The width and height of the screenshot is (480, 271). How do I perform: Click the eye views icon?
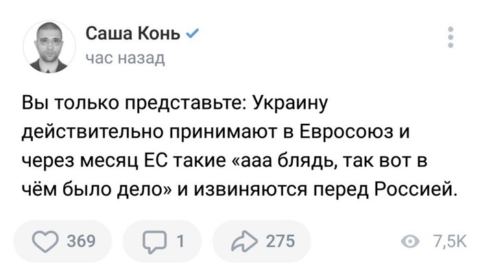410,242
